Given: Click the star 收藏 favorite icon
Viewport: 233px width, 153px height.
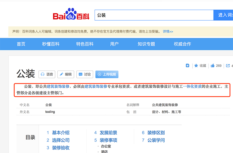Looking at the screenshot, I should tap(196, 66).
